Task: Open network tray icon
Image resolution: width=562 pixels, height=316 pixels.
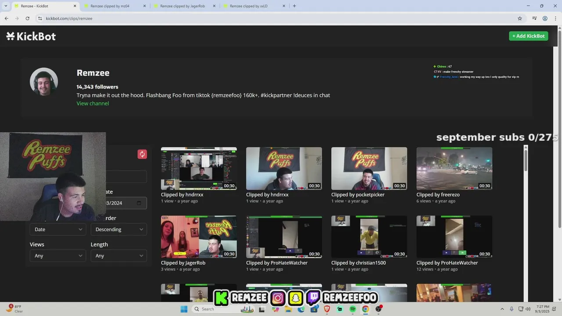Action: [x=521, y=309]
